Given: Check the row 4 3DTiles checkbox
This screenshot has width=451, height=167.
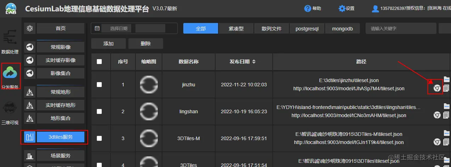Looking at the screenshot, I should tap(99, 165).
